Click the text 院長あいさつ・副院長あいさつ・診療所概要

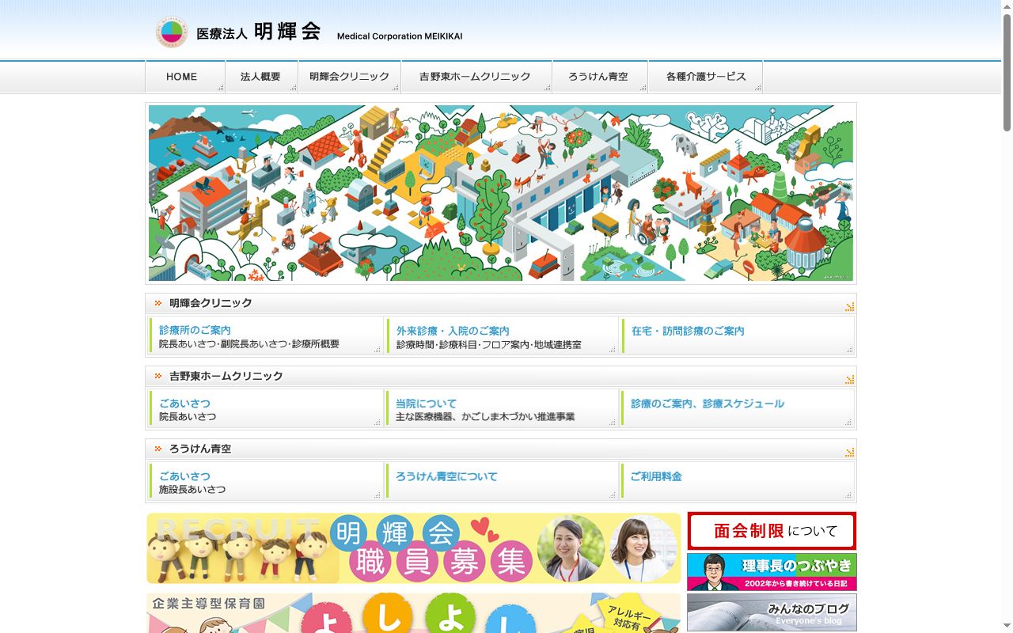[x=249, y=344]
